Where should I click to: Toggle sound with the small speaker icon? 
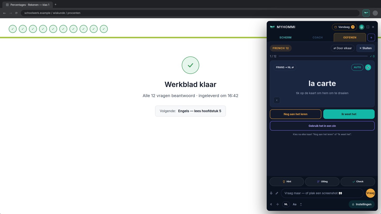[271, 204]
